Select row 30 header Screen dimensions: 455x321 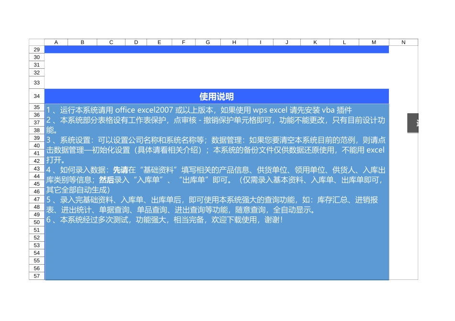36,57
